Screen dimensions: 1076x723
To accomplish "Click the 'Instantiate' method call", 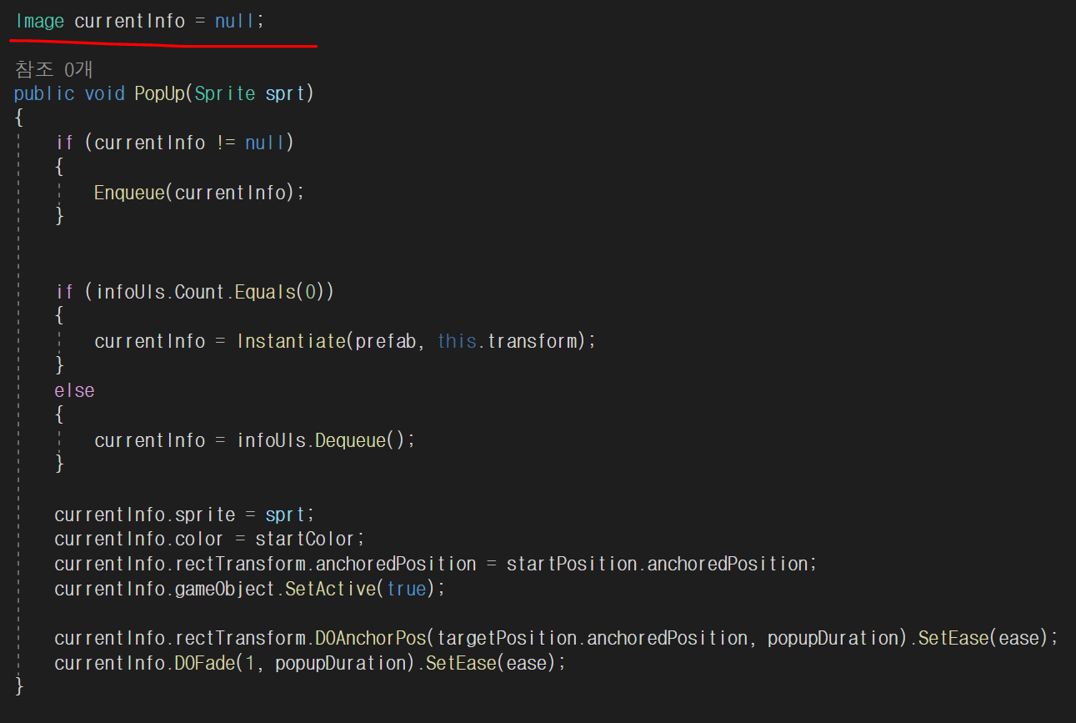I will (292, 341).
